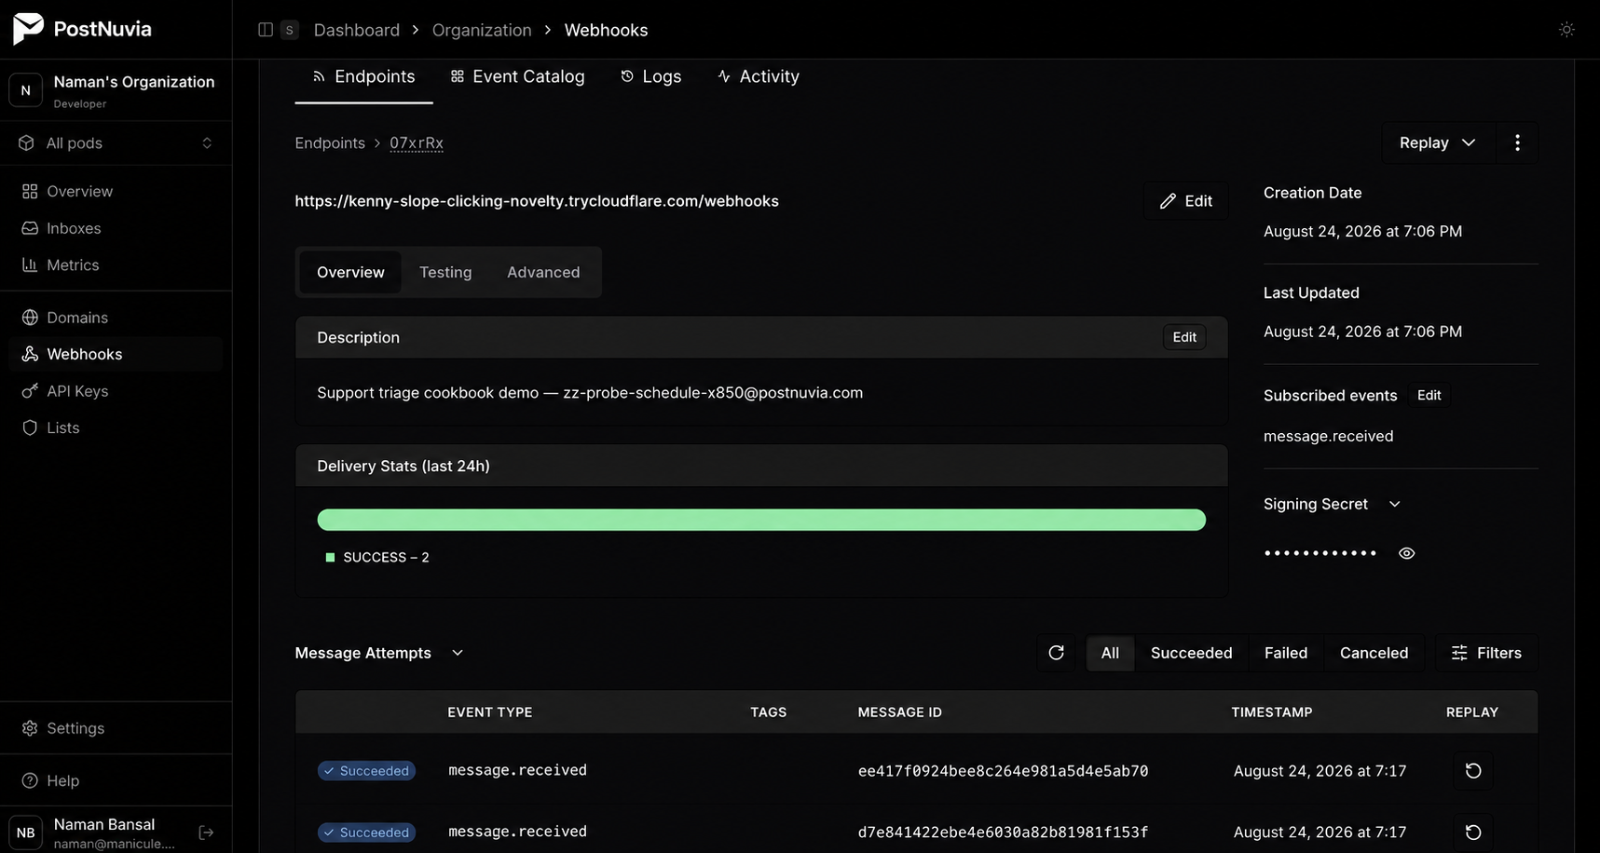Viewport: 1600px width, 853px height.
Task: Navigate to Domains page
Action: 116,318
